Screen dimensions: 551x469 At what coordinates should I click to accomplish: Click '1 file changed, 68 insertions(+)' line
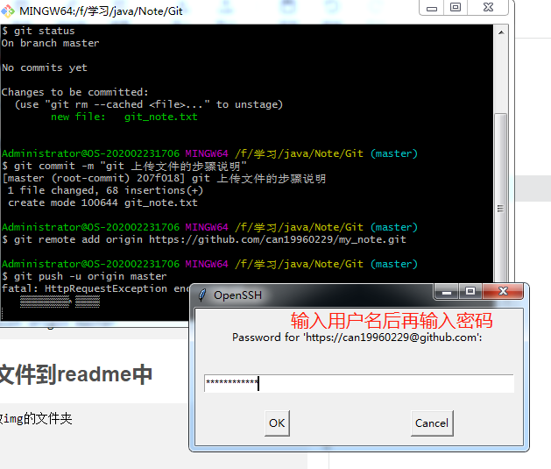point(105,190)
